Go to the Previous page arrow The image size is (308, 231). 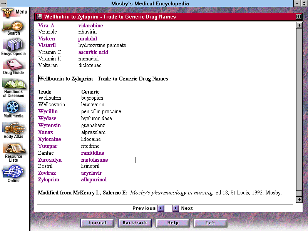[161, 208]
